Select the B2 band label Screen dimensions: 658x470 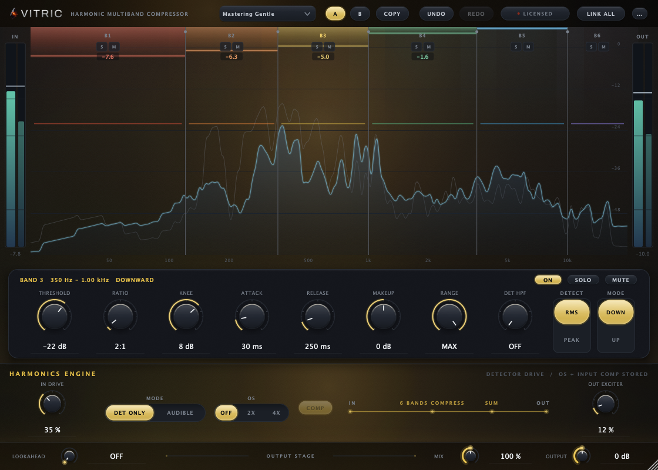(231, 36)
